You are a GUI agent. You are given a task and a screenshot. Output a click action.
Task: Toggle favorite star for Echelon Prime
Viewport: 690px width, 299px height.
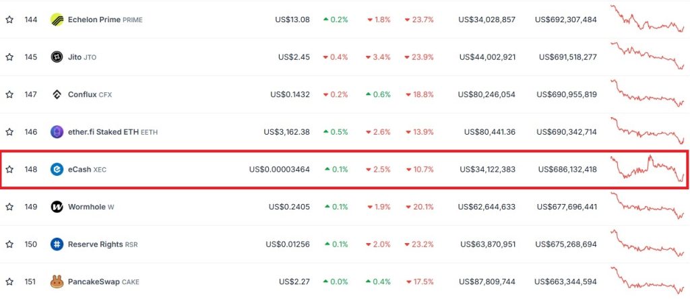pos(9,20)
